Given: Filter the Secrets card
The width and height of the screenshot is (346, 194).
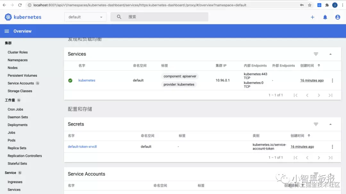Looking at the screenshot, I should [316, 124].
